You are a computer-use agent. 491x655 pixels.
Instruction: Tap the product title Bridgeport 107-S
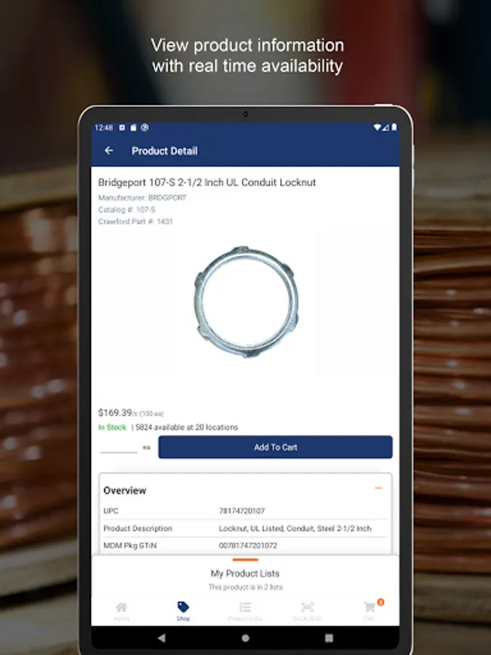[x=207, y=182]
